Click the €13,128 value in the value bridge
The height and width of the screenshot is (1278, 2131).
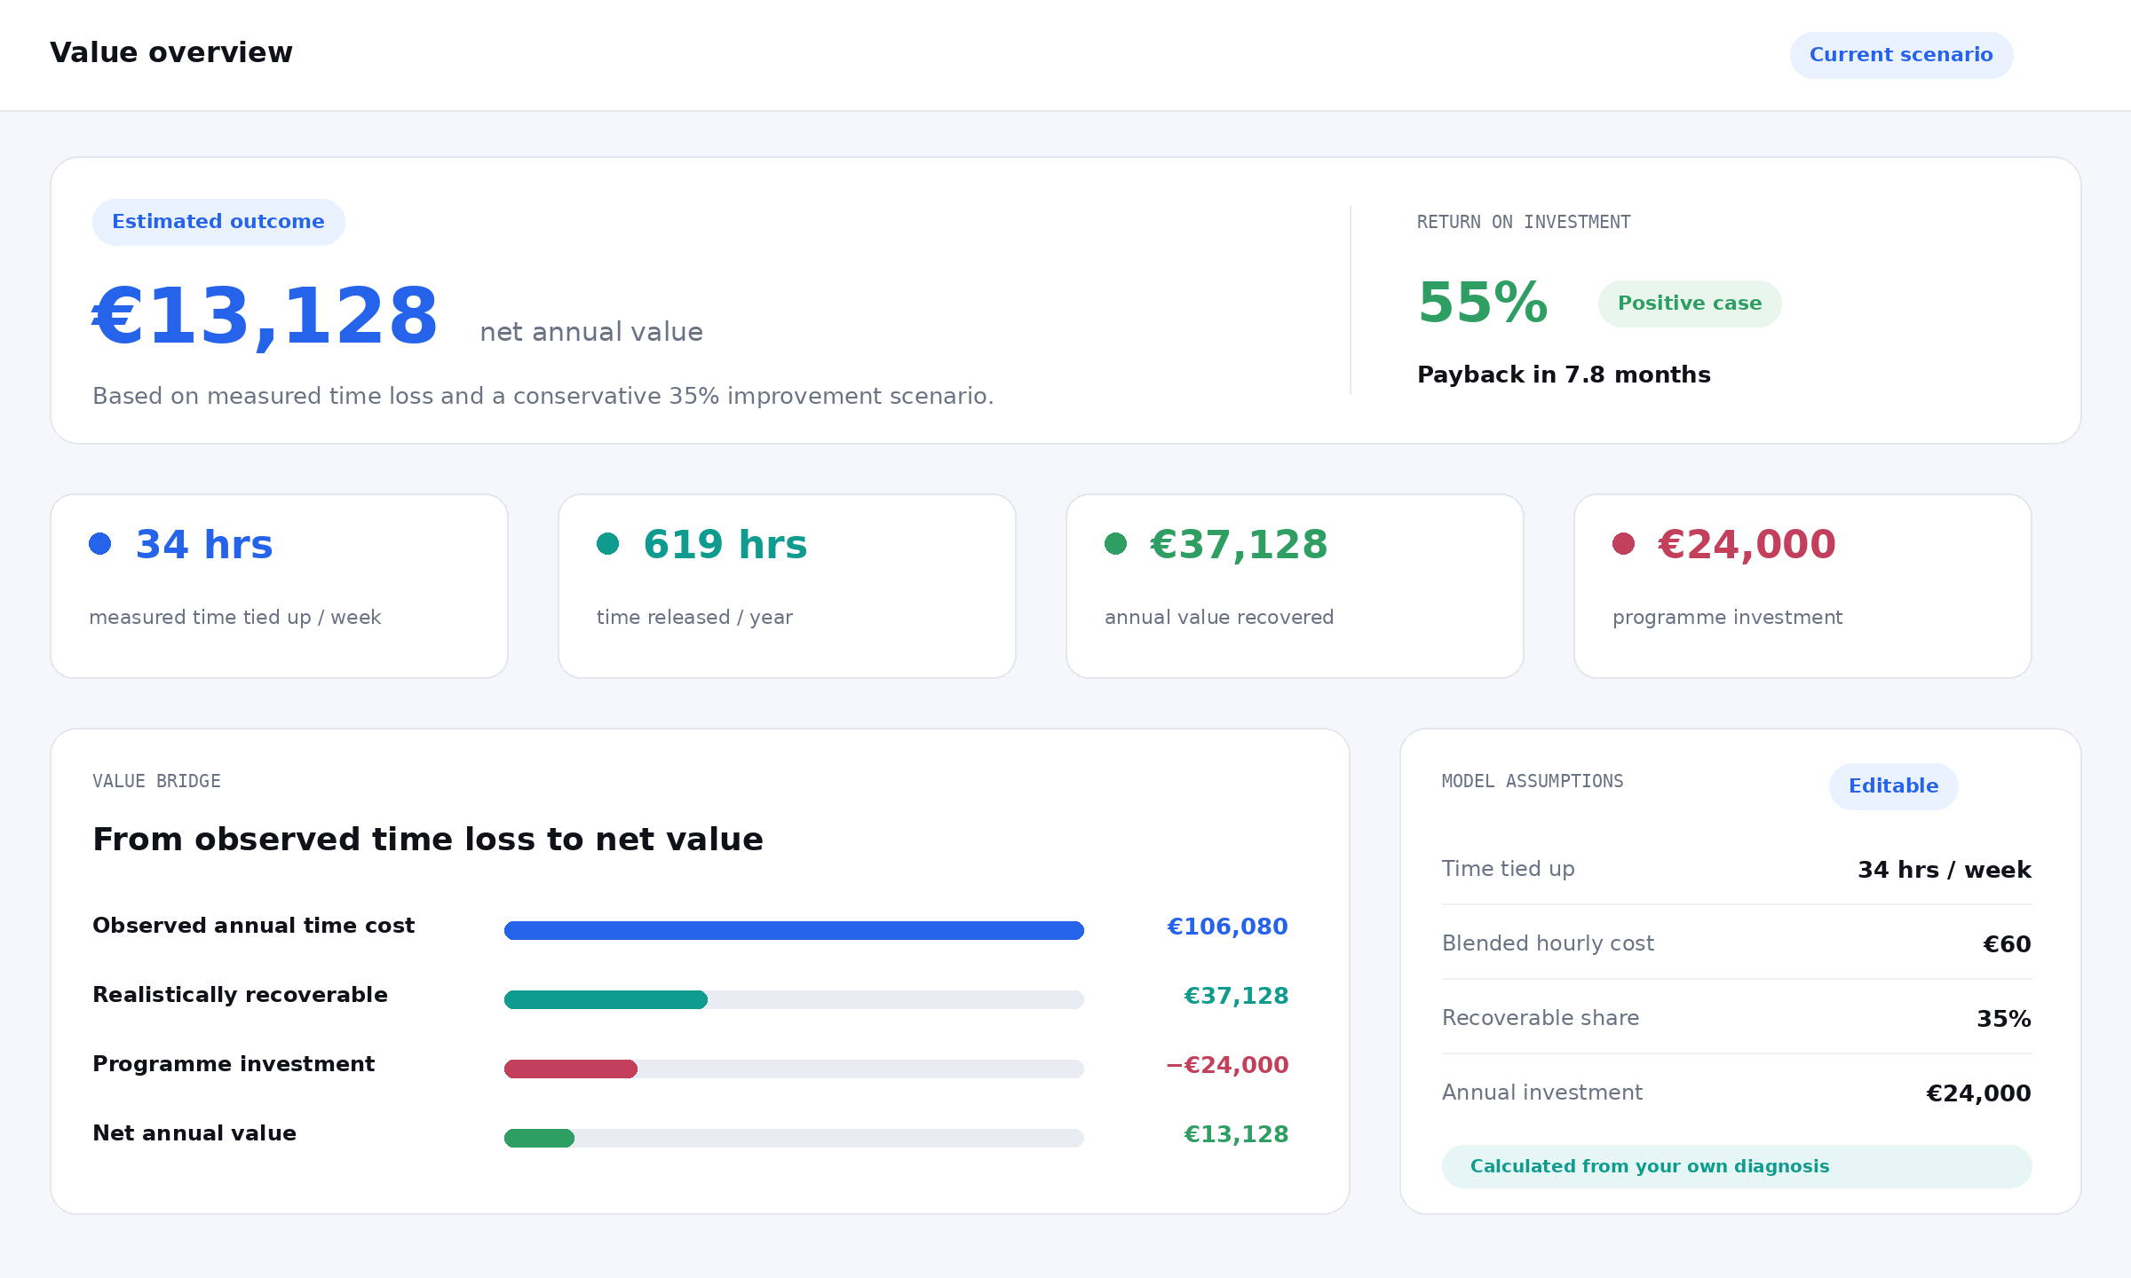pos(1236,1134)
